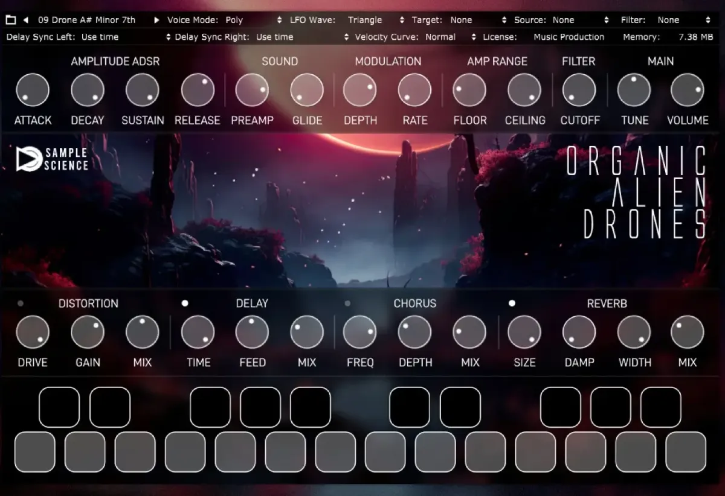Select the Distortion MIX knob
The image size is (725, 496).
[x=143, y=332]
